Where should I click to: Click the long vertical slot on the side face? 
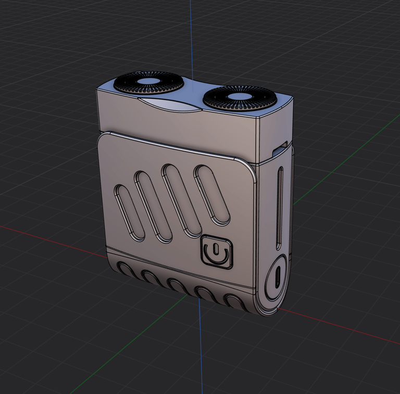tap(280, 208)
